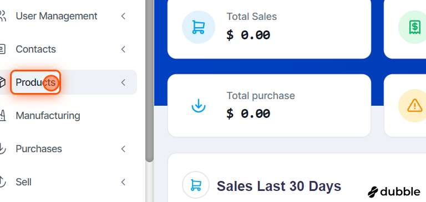Click the Products box icon in sidebar
The width and height of the screenshot is (426, 202).
pyautogui.click(x=2, y=82)
